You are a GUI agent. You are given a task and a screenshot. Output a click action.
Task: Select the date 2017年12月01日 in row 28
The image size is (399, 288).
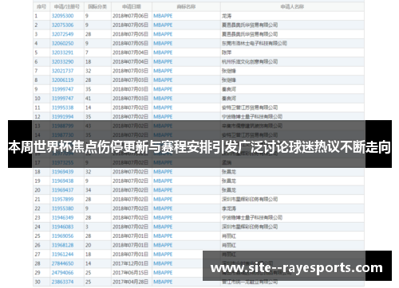[x=130, y=263]
